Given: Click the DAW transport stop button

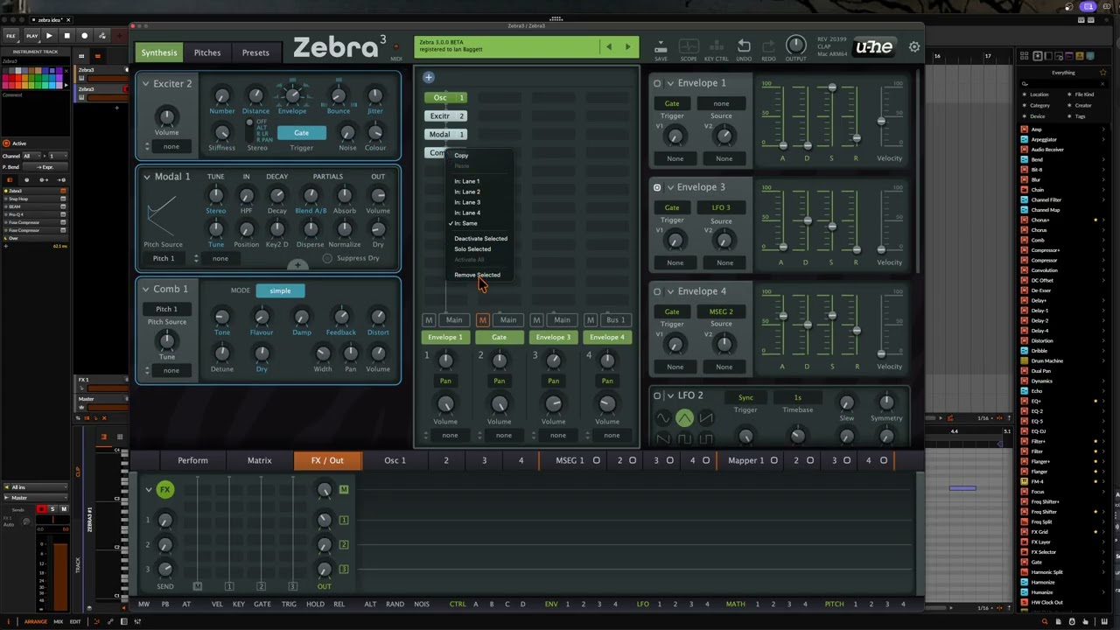Looking at the screenshot, I should pyautogui.click(x=66, y=36).
